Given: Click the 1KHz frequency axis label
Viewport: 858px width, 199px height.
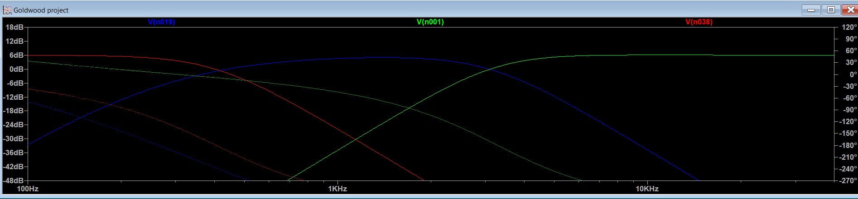Looking at the screenshot, I should (337, 189).
